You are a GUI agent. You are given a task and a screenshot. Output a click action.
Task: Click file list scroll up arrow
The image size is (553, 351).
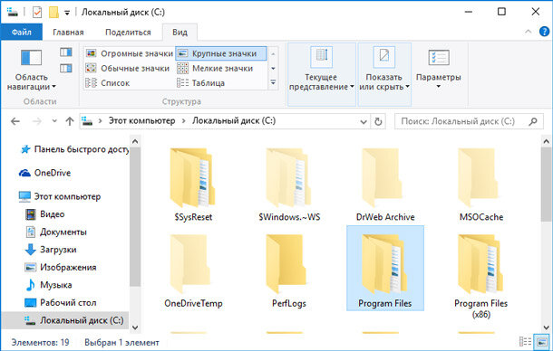pyautogui.click(x=547, y=141)
